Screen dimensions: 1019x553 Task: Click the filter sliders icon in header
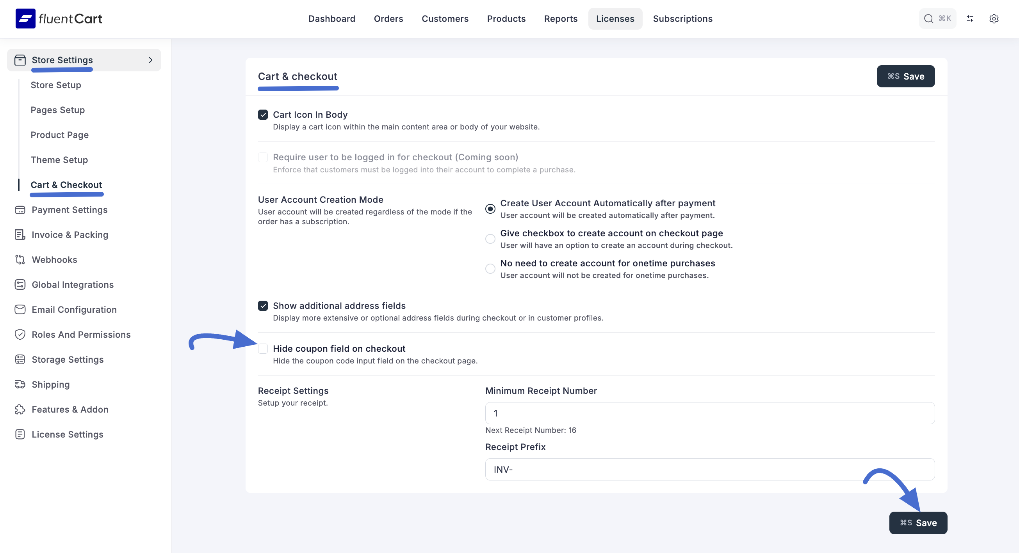click(x=969, y=19)
